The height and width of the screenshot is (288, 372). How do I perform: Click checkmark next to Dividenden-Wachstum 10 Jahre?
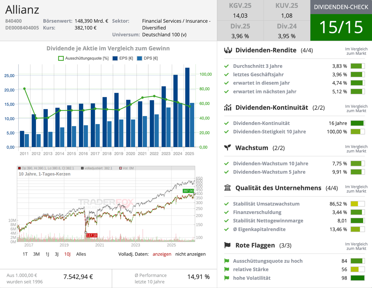(x=227, y=163)
